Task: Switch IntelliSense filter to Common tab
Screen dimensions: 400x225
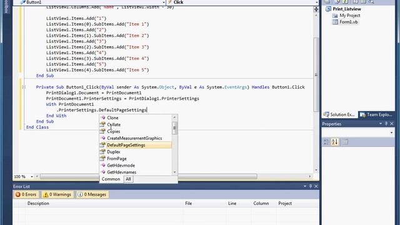Action: pyautogui.click(x=111, y=179)
